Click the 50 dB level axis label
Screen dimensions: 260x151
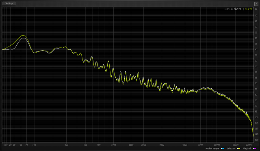(x=256, y=61)
